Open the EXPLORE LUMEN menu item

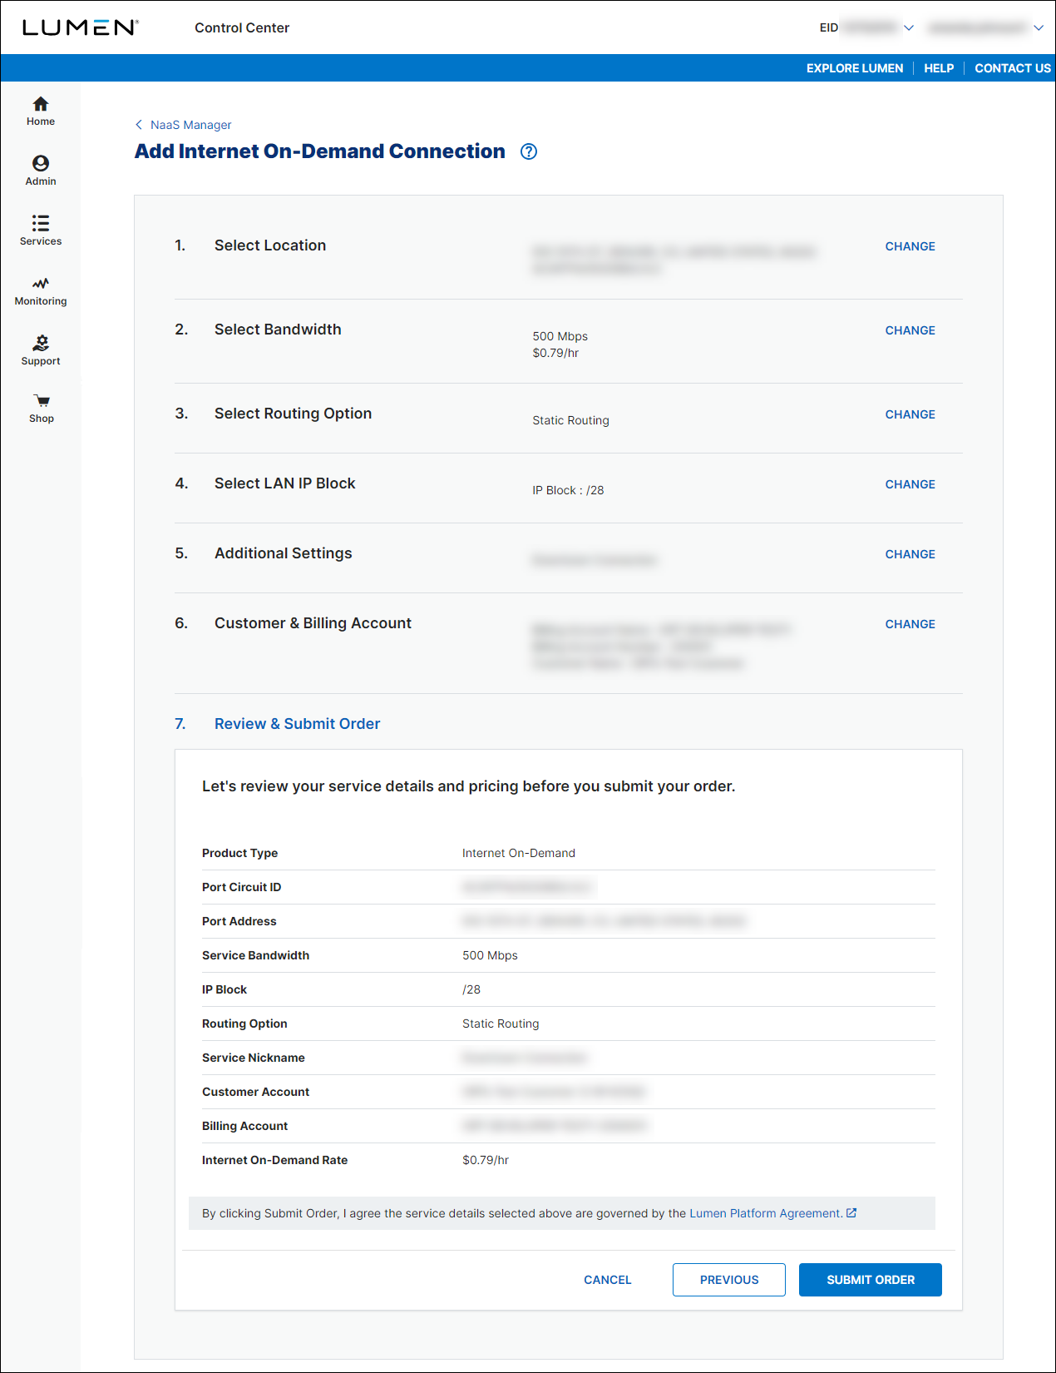[x=855, y=68]
